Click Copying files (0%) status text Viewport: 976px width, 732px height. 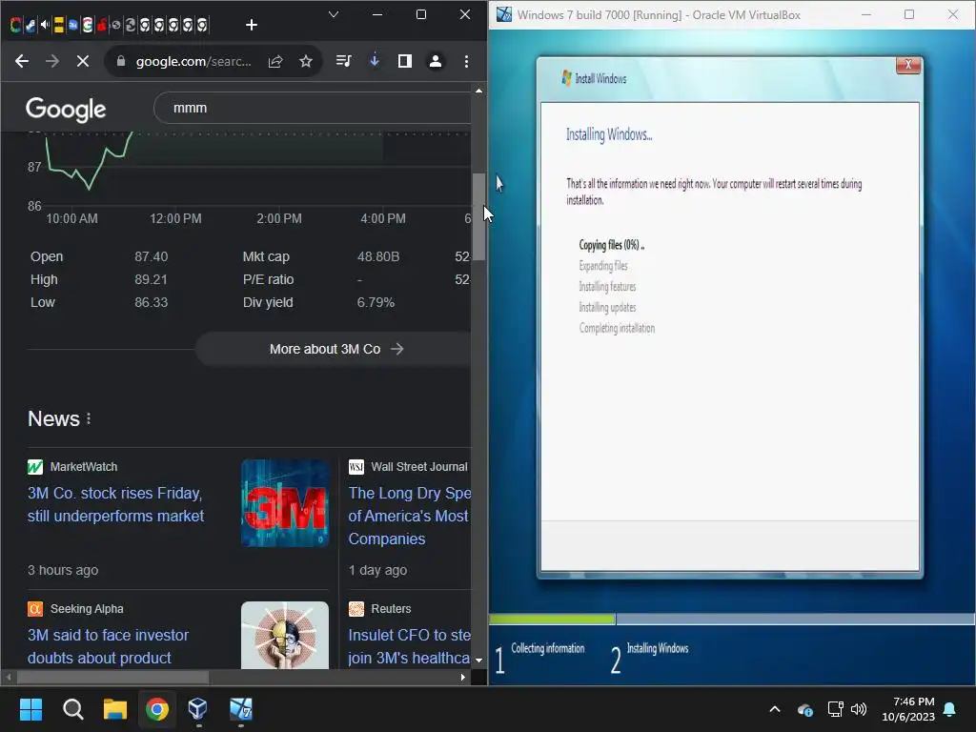click(x=611, y=245)
